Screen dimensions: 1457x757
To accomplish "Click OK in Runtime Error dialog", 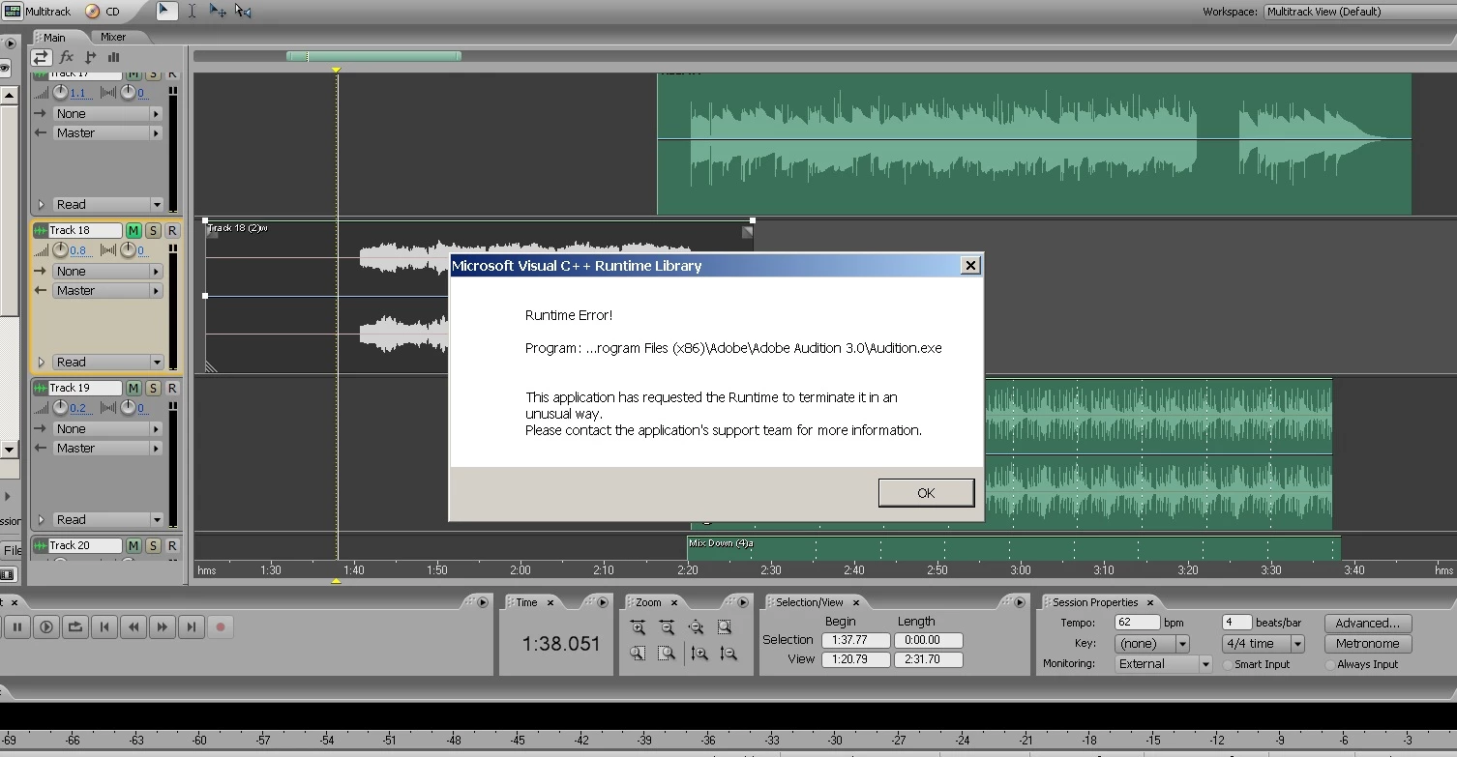I will pos(926,493).
